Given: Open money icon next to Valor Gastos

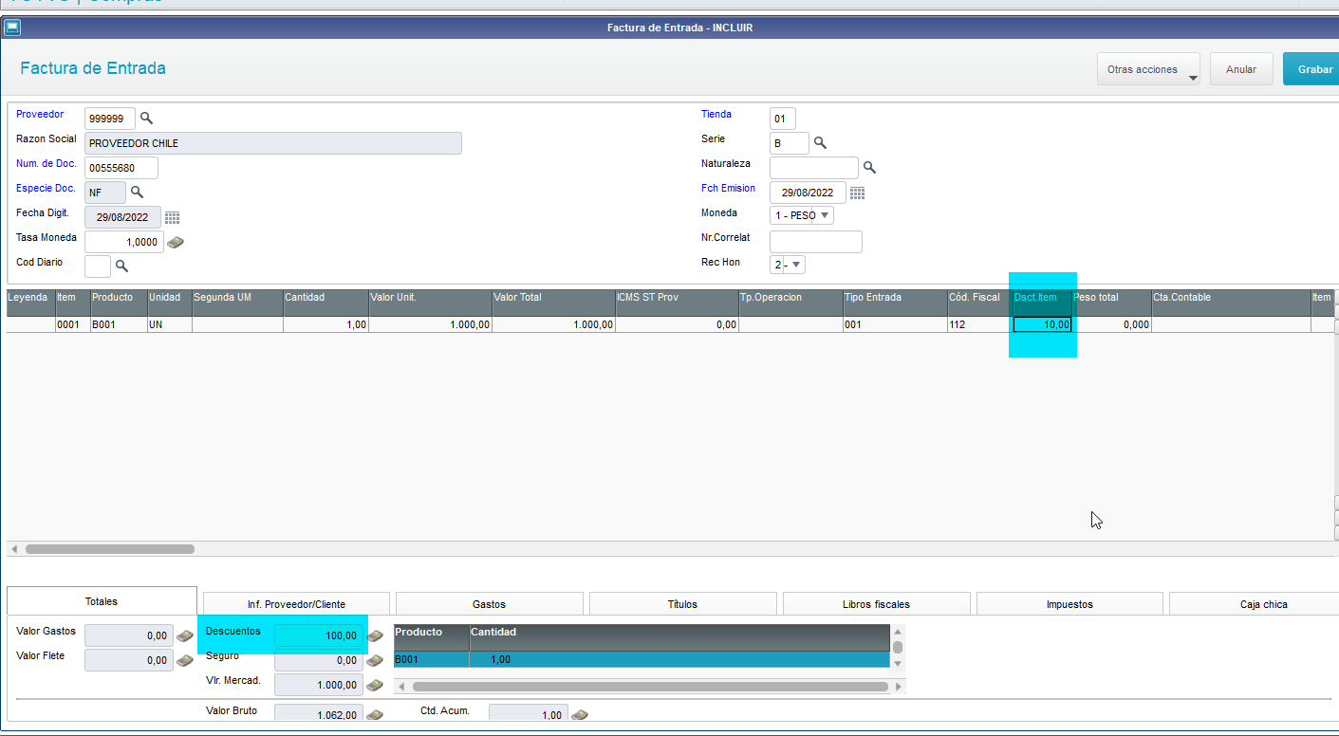Looking at the screenshot, I should [185, 636].
